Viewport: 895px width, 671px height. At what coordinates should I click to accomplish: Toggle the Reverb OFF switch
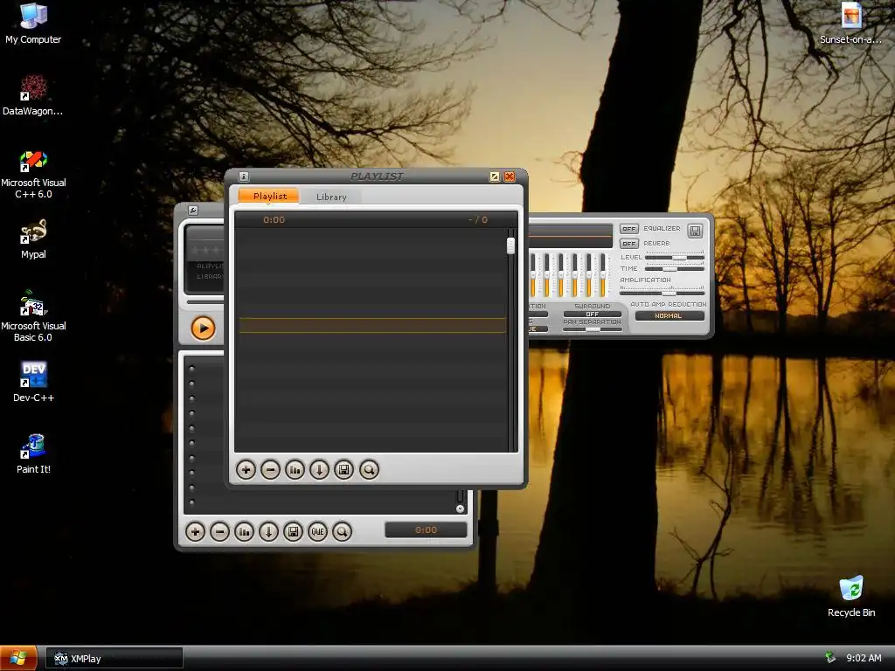[629, 244]
